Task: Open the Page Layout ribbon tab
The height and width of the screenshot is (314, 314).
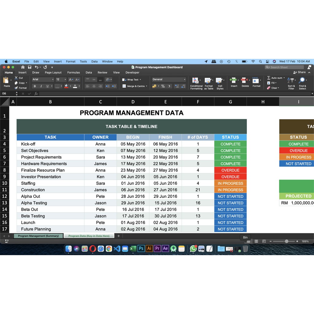Action: coord(53,72)
